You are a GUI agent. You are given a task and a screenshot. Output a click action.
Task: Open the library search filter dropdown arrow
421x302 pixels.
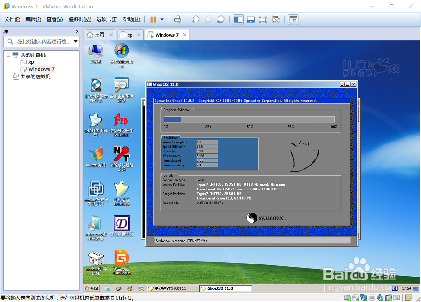[76, 41]
